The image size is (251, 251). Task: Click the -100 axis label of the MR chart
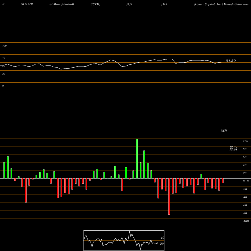(x=245, y=221)
